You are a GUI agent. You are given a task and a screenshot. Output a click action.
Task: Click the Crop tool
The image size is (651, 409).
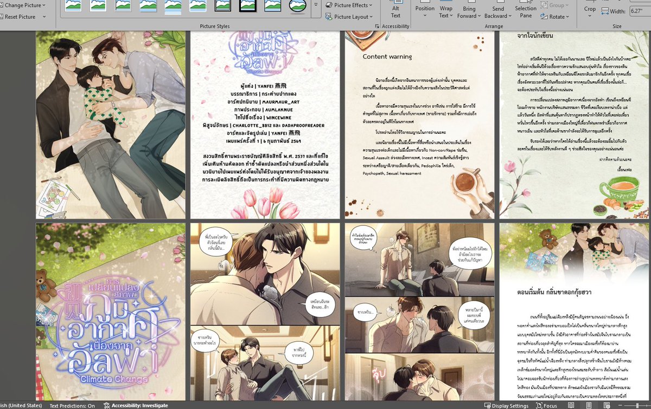tap(590, 9)
